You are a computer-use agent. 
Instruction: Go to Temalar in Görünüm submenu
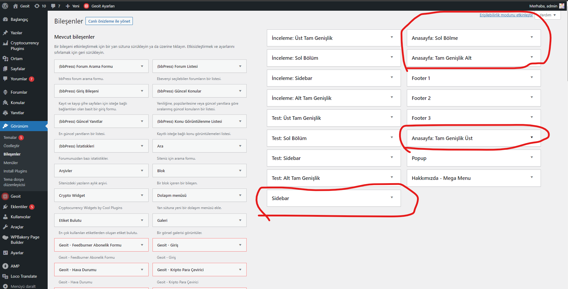(x=10, y=137)
